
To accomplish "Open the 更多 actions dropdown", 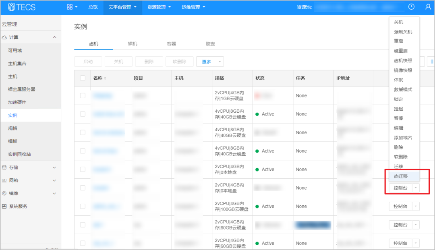I will [210, 62].
